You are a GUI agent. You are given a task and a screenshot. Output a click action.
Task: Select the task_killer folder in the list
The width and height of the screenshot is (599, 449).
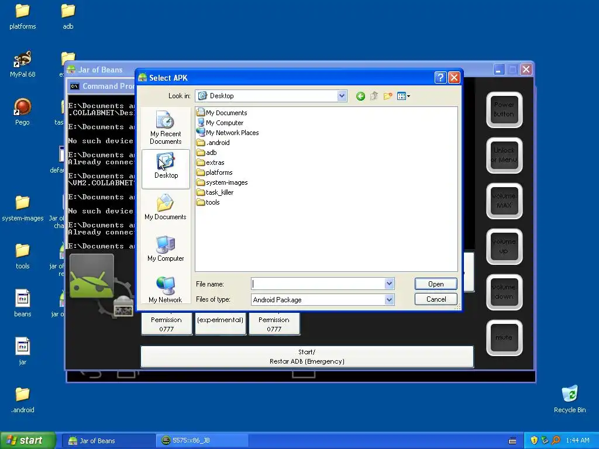(x=215, y=192)
